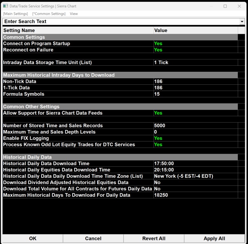Open the New York time zone list value
The width and height of the screenshot is (248, 244).
196,176
